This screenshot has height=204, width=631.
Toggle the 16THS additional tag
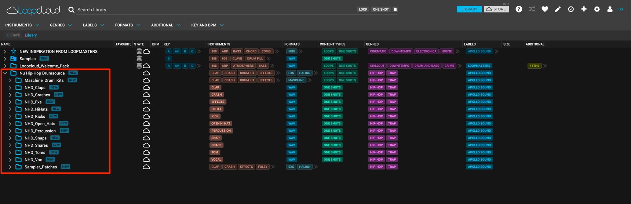[x=535, y=66]
